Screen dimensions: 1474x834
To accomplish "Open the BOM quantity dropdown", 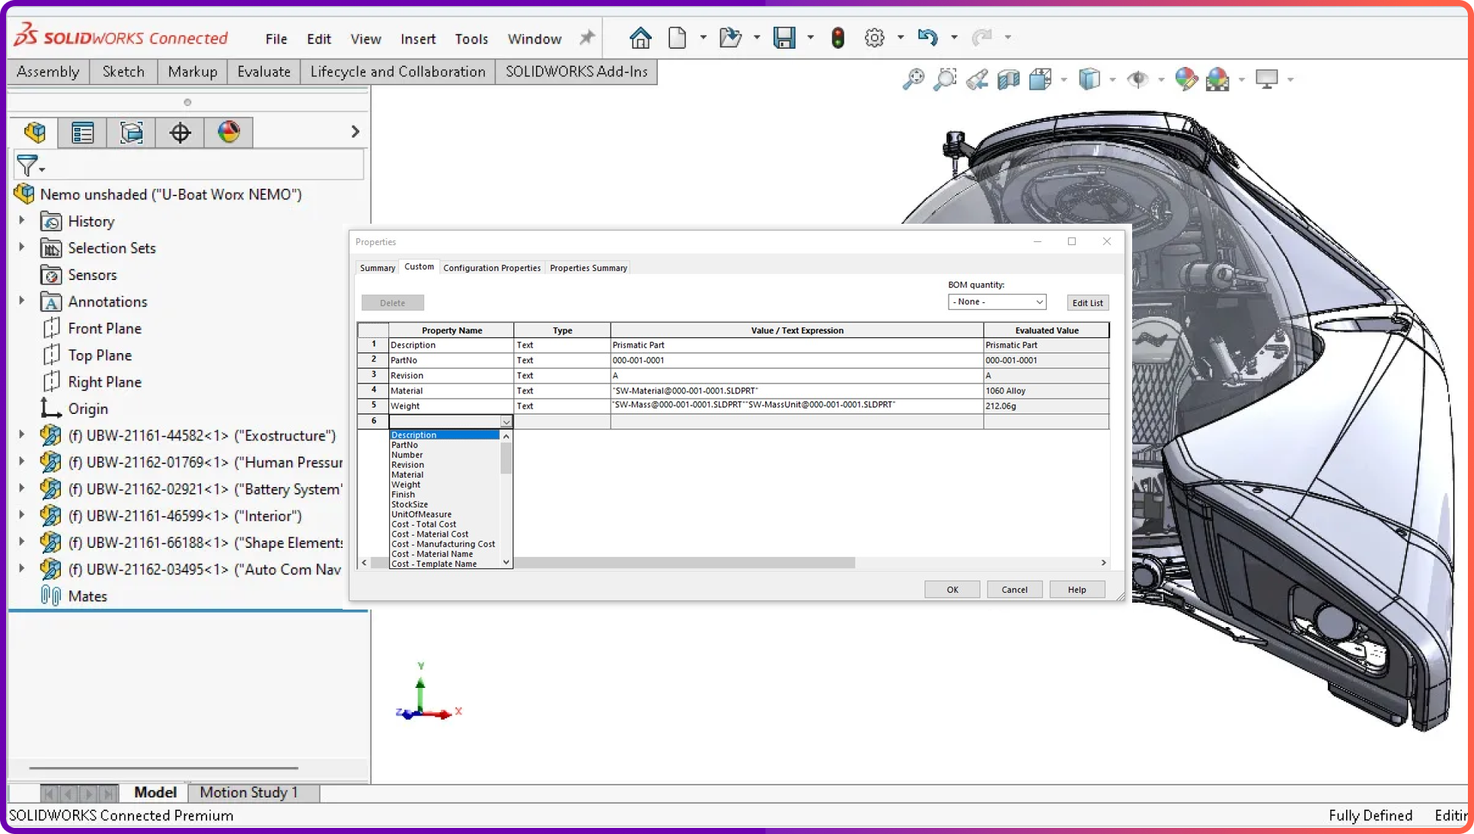I will point(997,302).
